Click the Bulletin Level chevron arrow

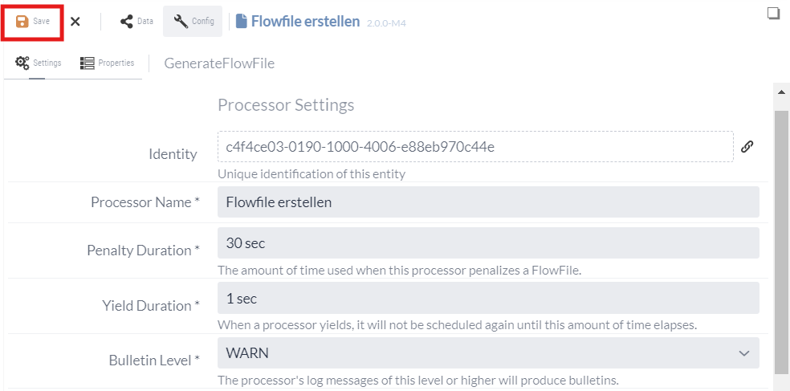[x=742, y=353]
